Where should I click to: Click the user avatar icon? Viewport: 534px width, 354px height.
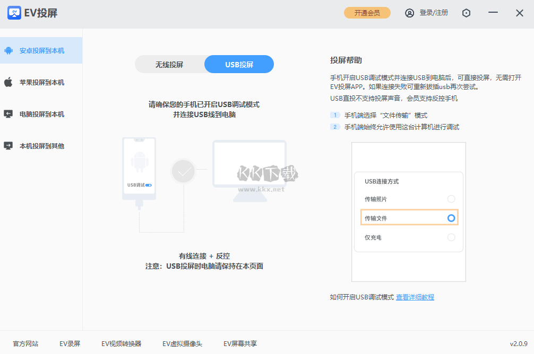point(409,13)
